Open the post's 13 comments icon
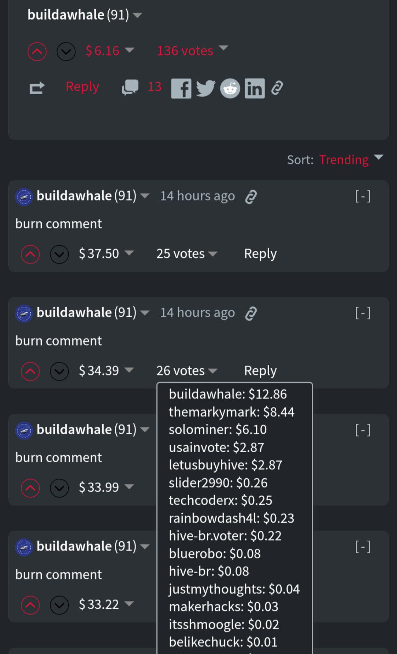 (x=130, y=87)
